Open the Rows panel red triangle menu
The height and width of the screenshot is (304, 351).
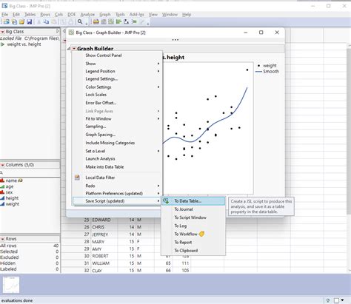click(x=3, y=239)
